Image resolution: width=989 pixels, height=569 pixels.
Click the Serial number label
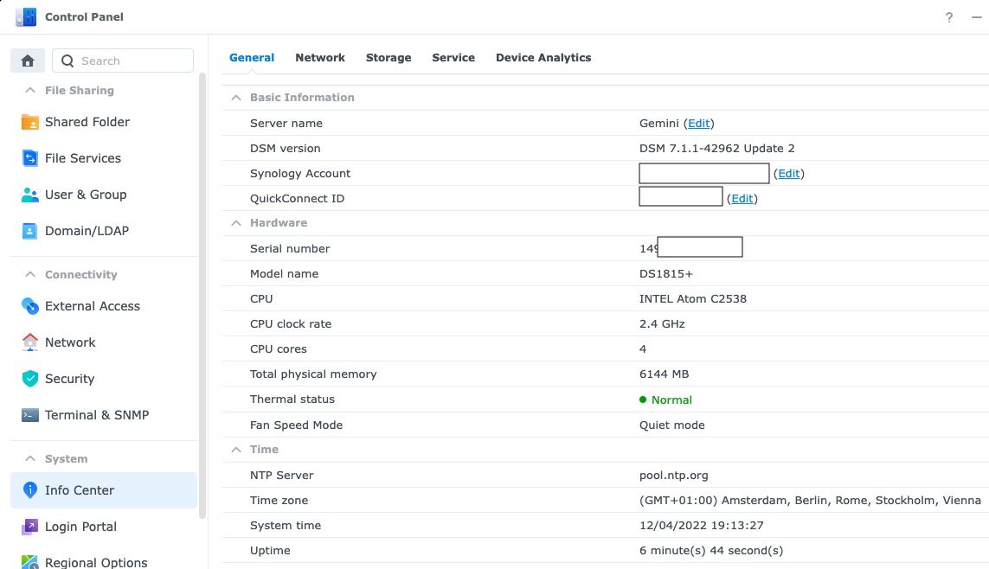pyautogui.click(x=290, y=248)
